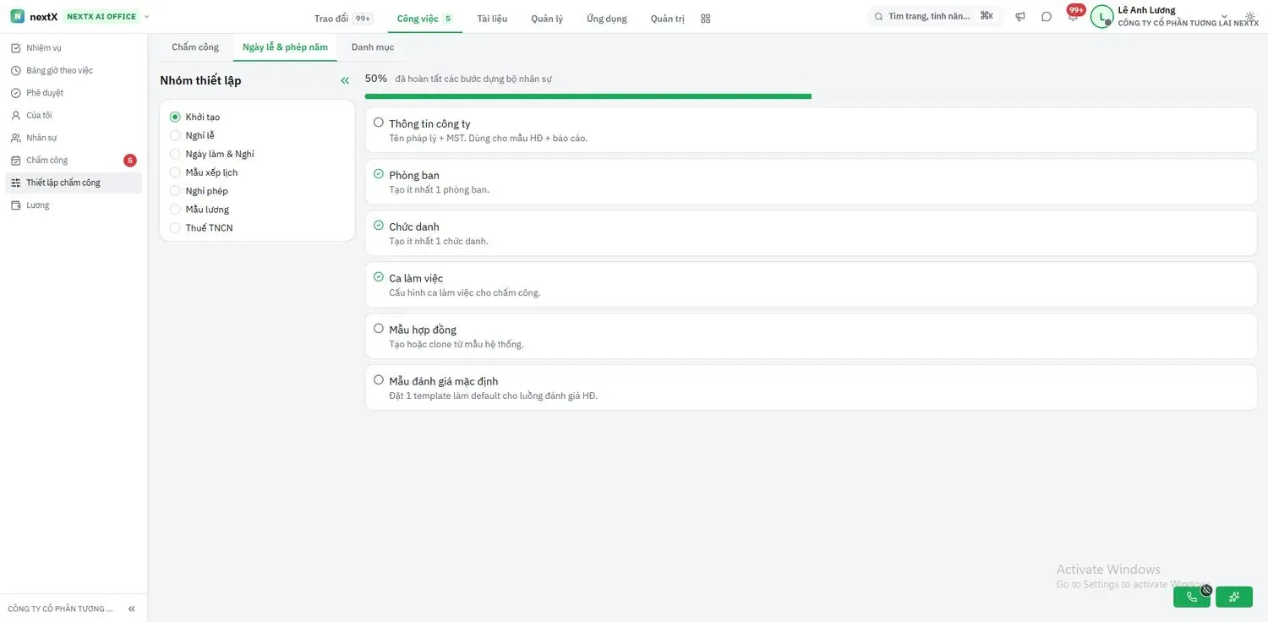Open notifications with the 99+ badge
Image resolution: width=1268 pixels, height=622 pixels.
click(x=1074, y=15)
